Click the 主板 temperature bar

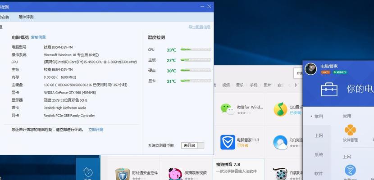pyautogui.click(x=196, y=60)
